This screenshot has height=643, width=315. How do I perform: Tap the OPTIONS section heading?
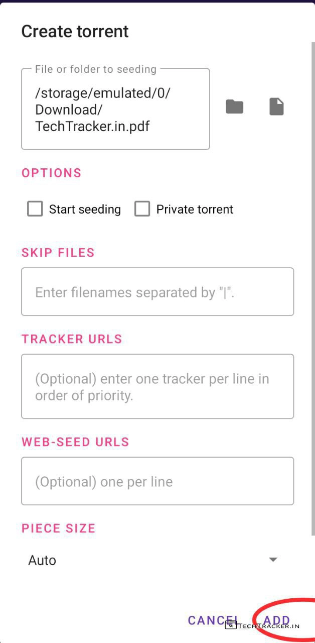tap(51, 173)
